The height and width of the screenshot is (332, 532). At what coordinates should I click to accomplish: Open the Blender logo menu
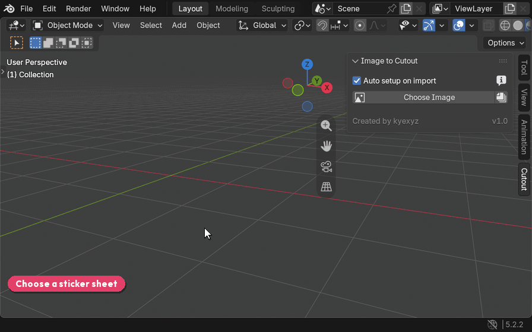tap(9, 8)
